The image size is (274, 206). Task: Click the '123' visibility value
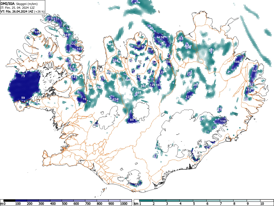click(x=162, y=72)
